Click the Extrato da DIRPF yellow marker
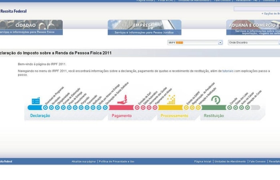Viewport: 280px width, 180px height. (x=186, y=107)
